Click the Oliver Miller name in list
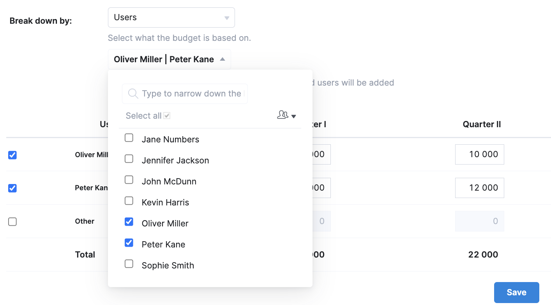551x305 pixels. (165, 223)
